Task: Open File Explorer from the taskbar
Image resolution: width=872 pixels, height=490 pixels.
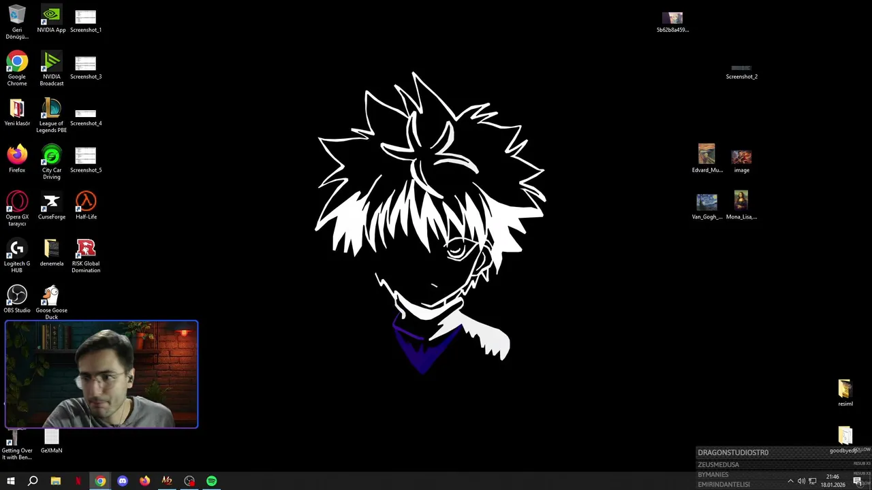Action: coord(55,481)
